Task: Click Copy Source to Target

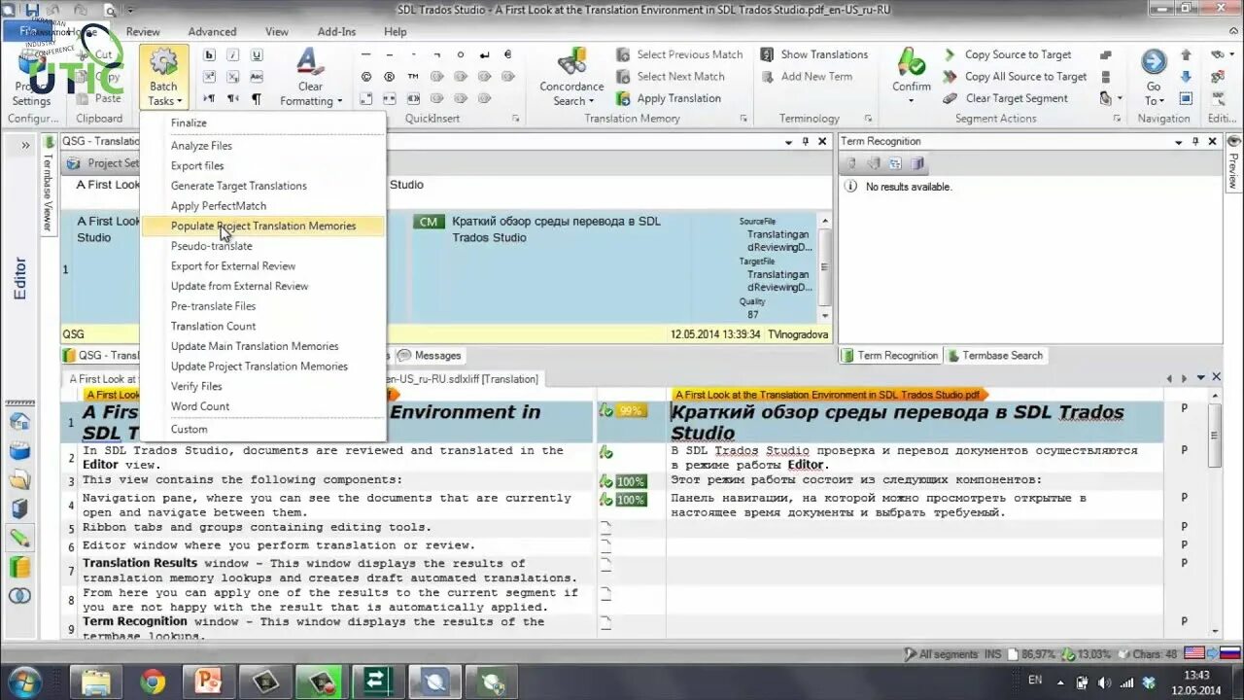Action: click(x=1007, y=54)
